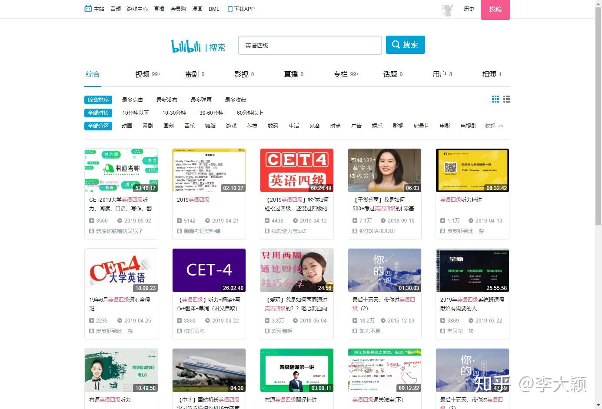Viewport: 602px width, 409px height.
Task: Open the 话题 tab
Action: [393, 74]
